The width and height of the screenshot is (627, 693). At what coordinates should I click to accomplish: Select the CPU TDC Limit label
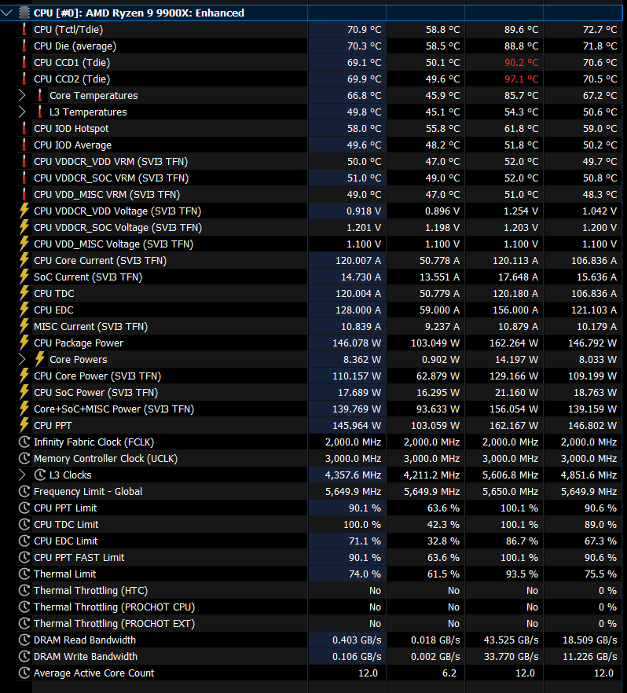pos(66,525)
